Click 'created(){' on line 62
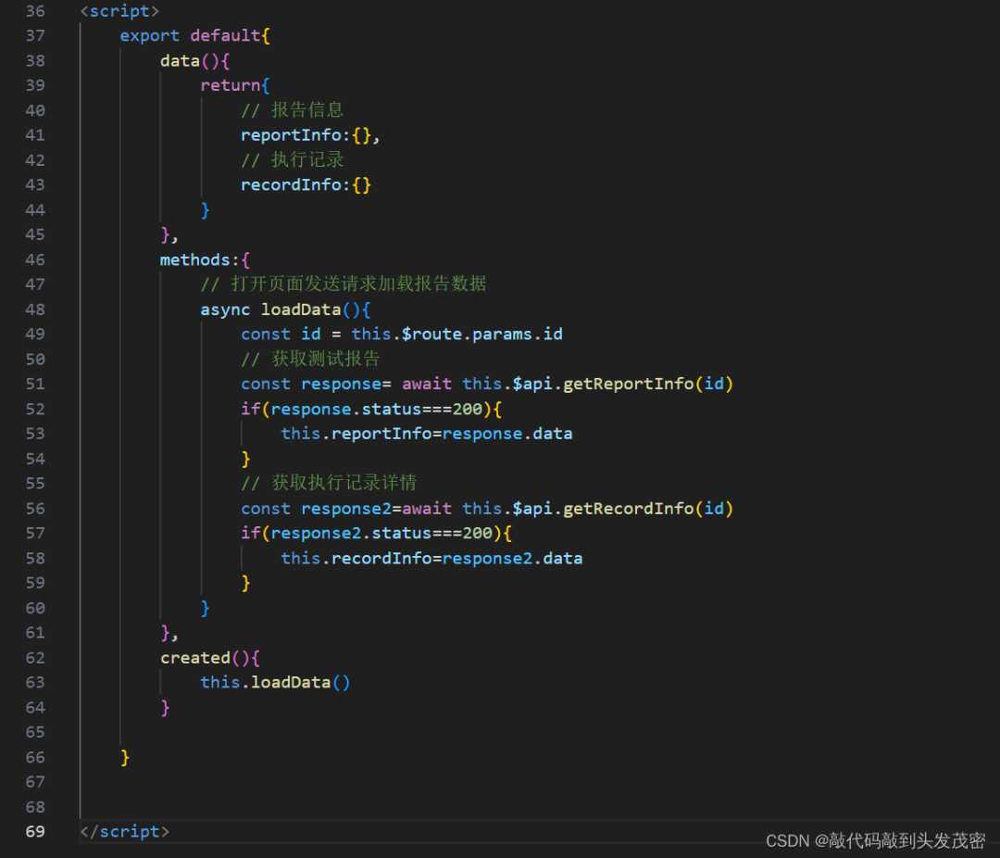Screen dimensions: 1000x858 [x=210, y=658]
